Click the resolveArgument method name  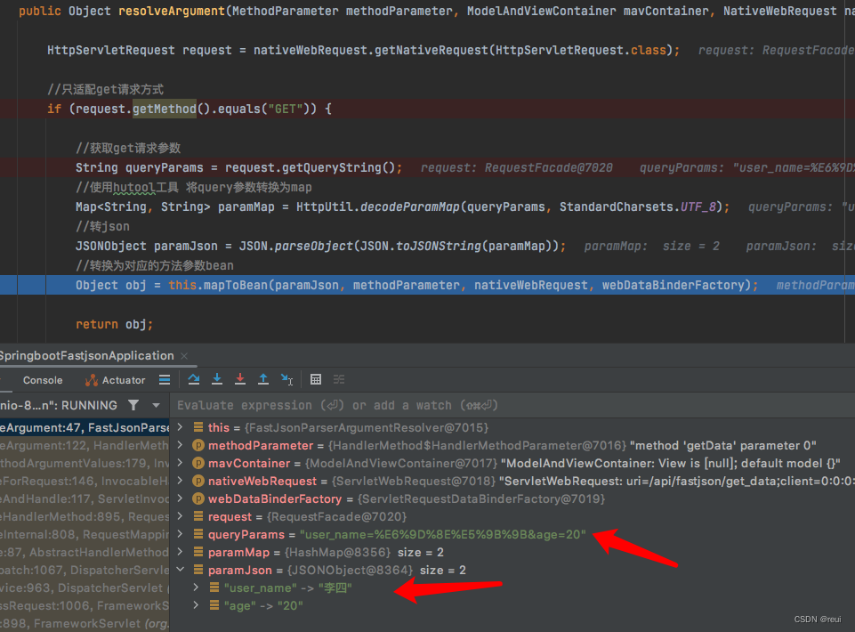171,11
